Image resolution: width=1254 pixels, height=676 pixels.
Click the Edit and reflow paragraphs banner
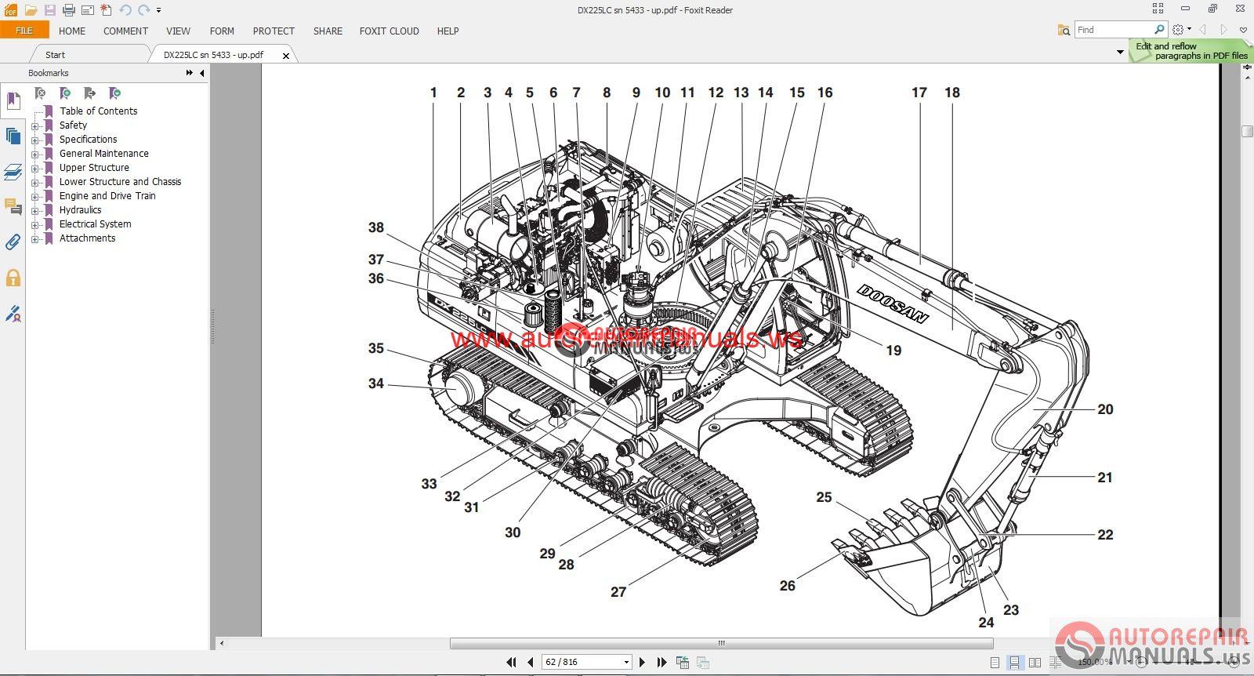pyautogui.click(x=1191, y=51)
